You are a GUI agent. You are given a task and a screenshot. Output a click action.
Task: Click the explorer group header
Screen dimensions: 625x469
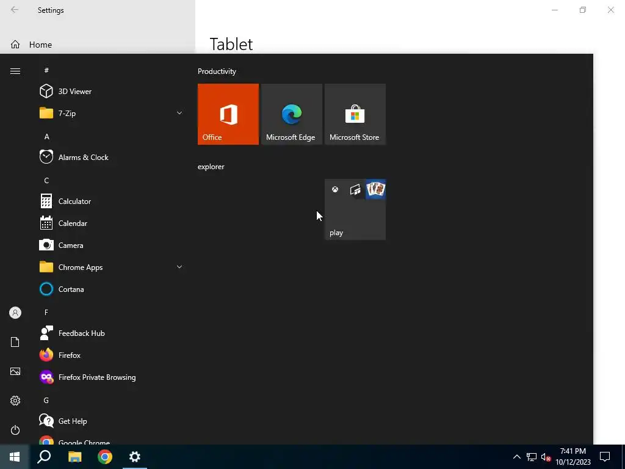pos(211,167)
